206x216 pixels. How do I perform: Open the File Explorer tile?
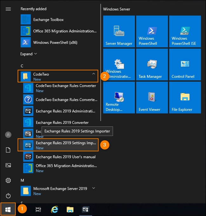pyautogui.click(x=185, y=98)
